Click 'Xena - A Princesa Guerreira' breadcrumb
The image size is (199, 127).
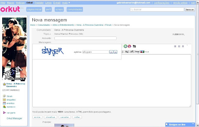[x=90, y=25]
